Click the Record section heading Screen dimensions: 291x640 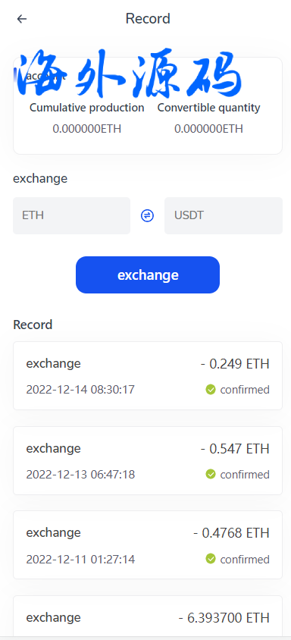click(33, 325)
